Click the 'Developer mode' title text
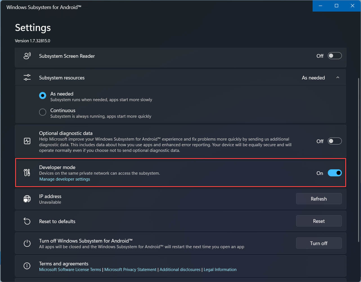This screenshot has width=361, height=282. click(57, 167)
